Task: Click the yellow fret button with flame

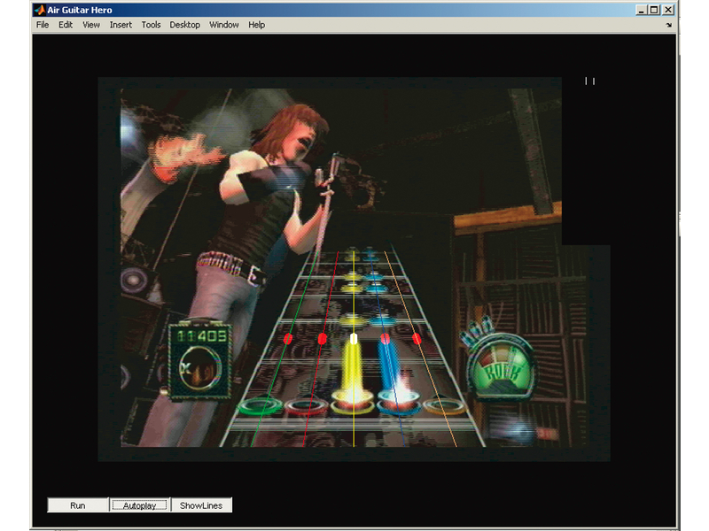Action: 353,401
